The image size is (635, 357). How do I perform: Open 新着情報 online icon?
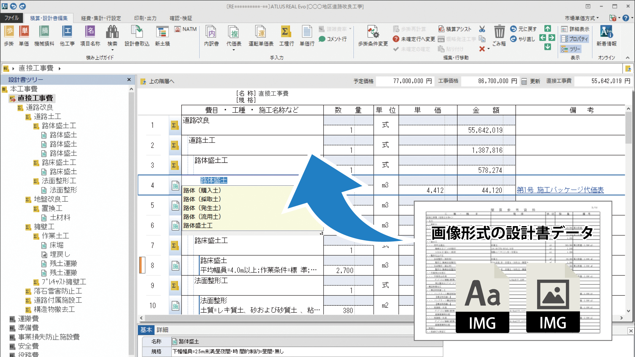pyautogui.click(x=607, y=36)
